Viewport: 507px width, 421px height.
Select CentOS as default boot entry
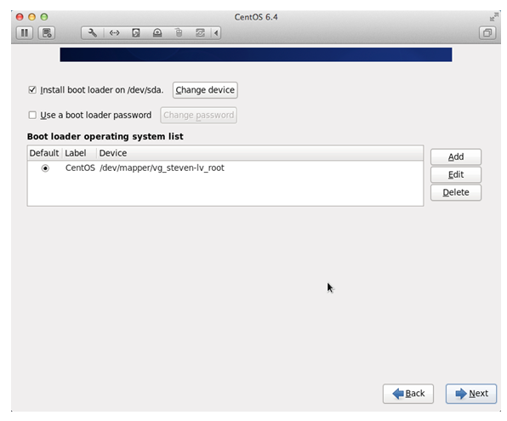[x=45, y=168]
